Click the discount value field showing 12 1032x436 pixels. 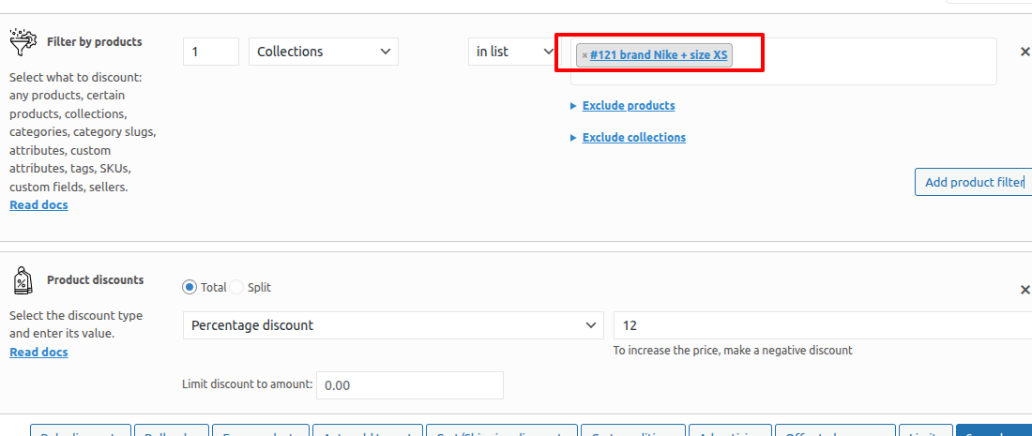821,325
